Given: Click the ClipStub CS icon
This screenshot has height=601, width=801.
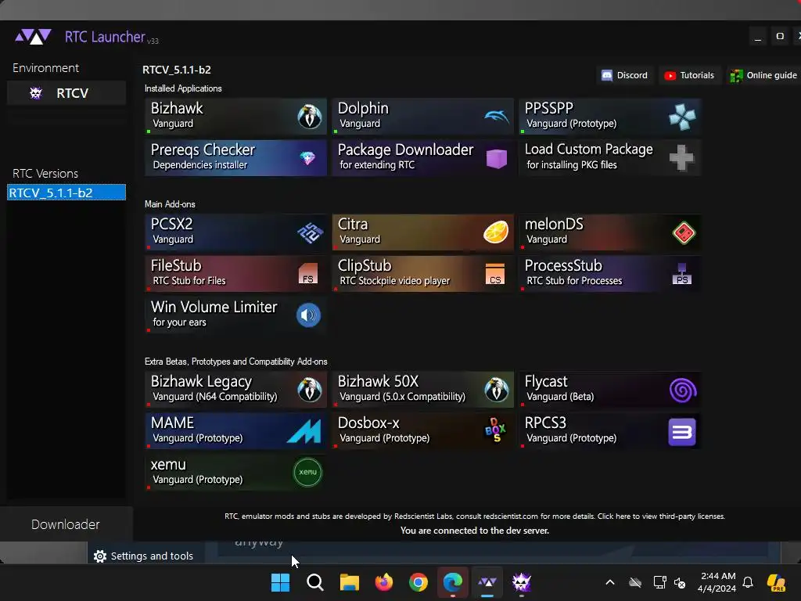Looking at the screenshot, I should (495, 274).
